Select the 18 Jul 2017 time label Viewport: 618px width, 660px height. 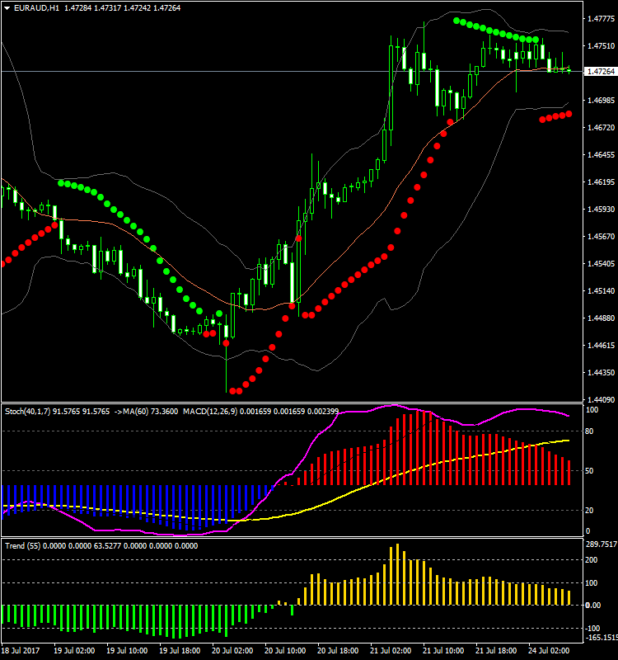(21, 651)
